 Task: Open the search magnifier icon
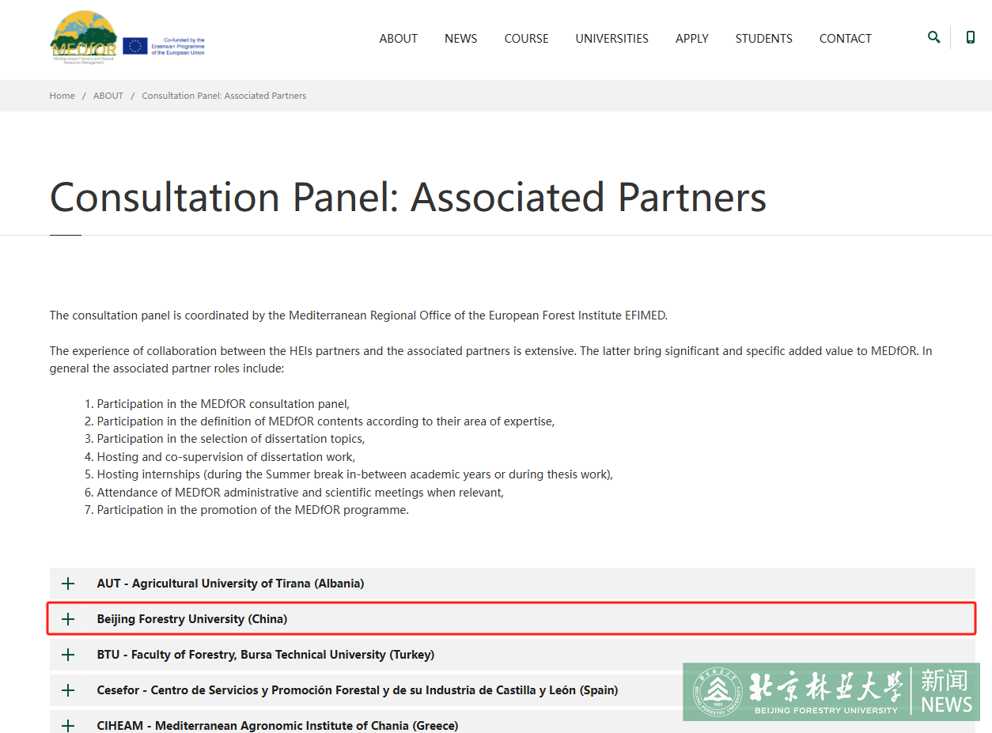point(933,37)
